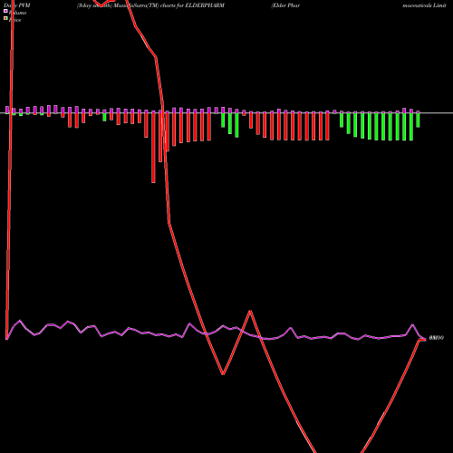Click the 'charts for ELDERPHARM' heading
Viewport: 453px width, 453px height.
coord(192,5)
